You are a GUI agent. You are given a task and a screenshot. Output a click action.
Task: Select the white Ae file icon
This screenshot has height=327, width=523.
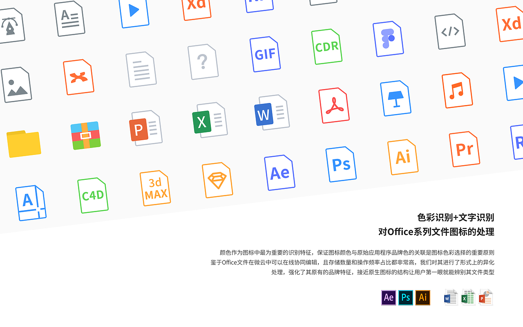pos(279,172)
